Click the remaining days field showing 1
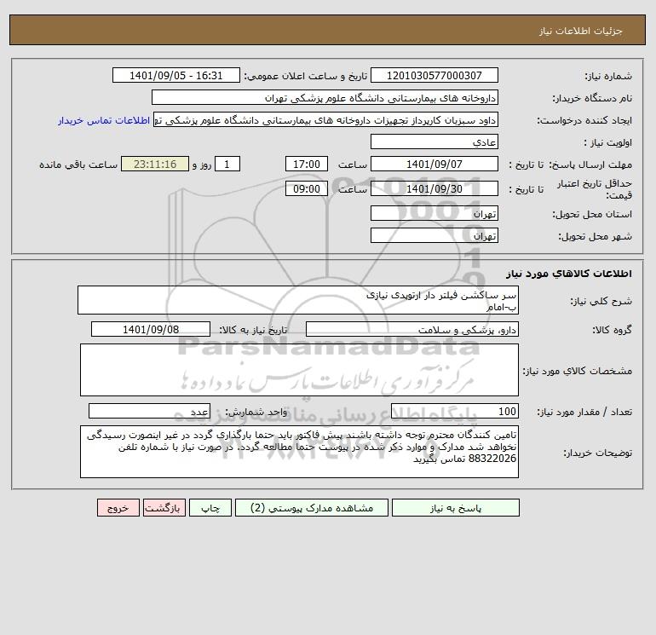Viewport: 656px width, 635px height. [227, 165]
